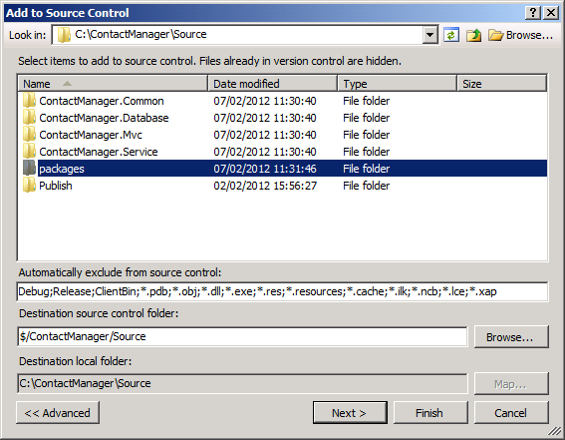
Task: Open the Look in path dropdown
Action: coord(429,35)
